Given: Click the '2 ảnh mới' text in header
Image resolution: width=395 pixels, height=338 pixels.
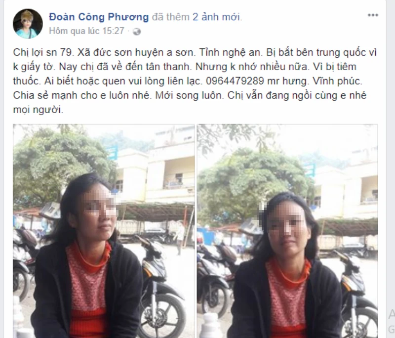Looking at the screenshot, I should tap(217, 17).
